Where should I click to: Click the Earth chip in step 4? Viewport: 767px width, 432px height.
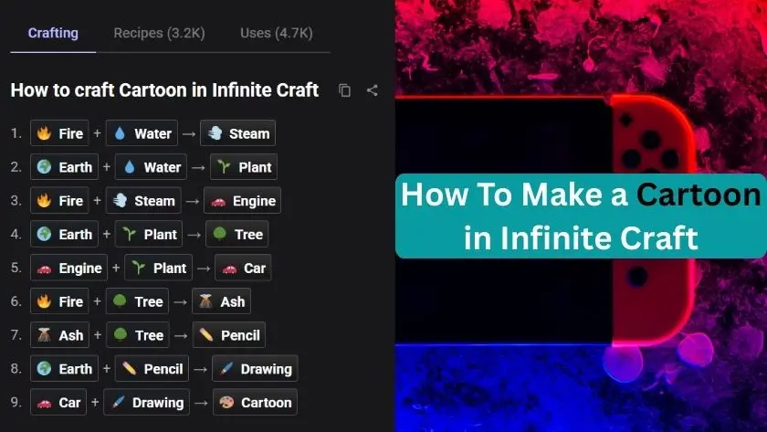pos(64,235)
